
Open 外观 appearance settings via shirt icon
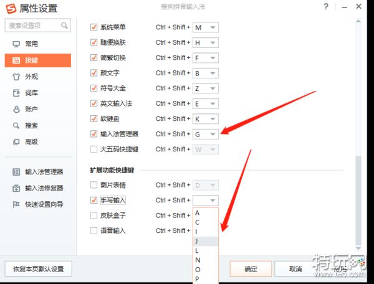coord(17,77)
